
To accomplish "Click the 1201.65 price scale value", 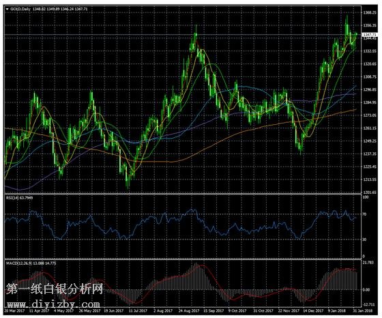I will point(370,192).
